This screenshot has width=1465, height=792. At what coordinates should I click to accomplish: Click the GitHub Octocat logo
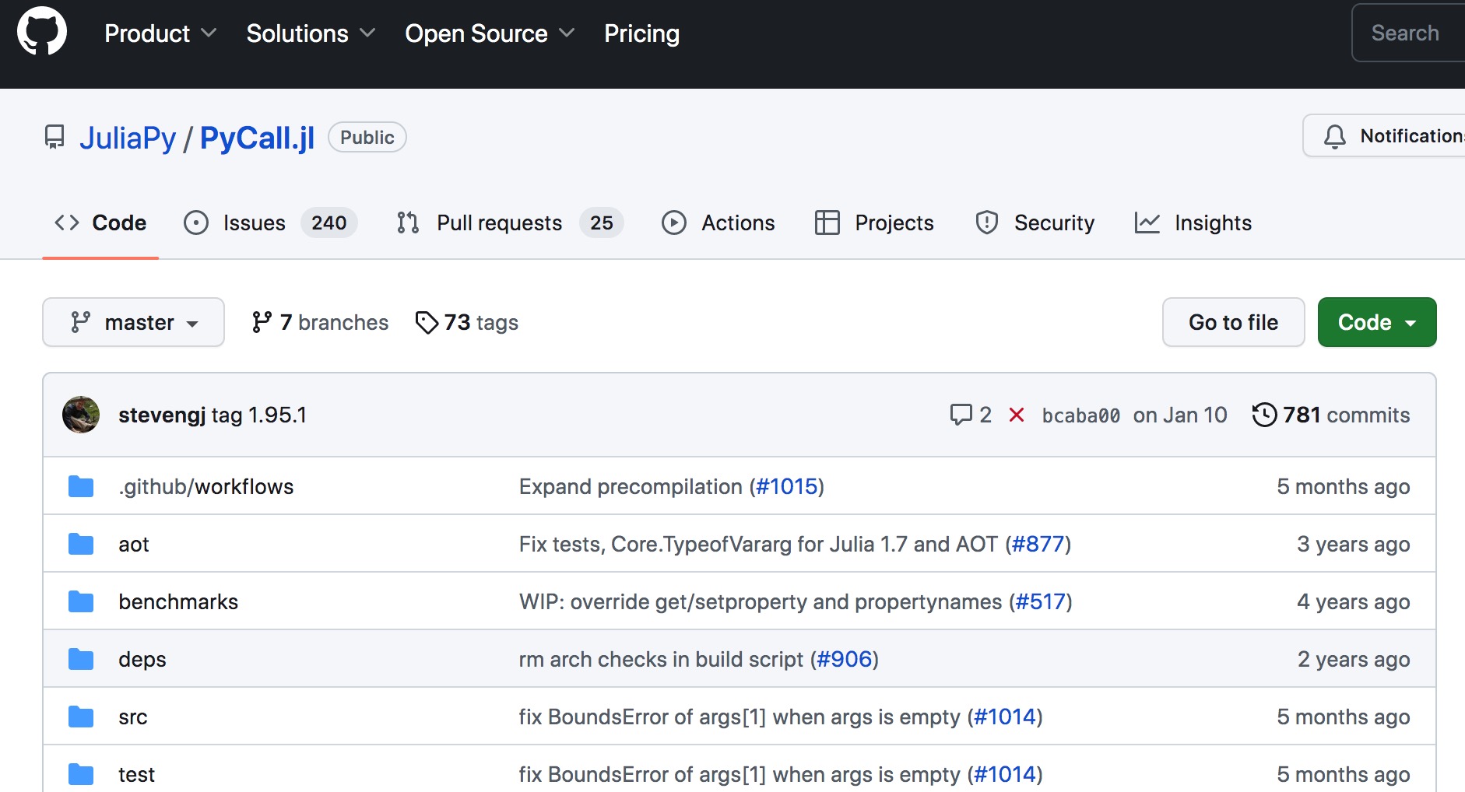42,32
